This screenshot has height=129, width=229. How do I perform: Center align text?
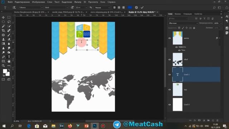[x=119, y=8]
